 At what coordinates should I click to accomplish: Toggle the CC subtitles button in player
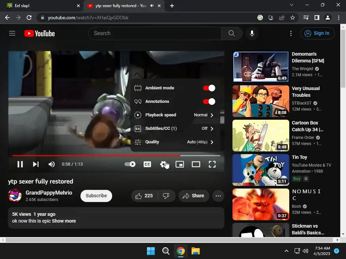[147, 164]
